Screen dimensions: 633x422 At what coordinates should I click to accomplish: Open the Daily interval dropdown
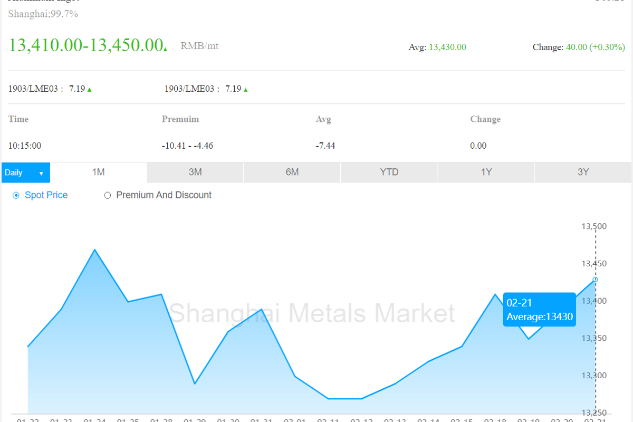tap(26, 172)
